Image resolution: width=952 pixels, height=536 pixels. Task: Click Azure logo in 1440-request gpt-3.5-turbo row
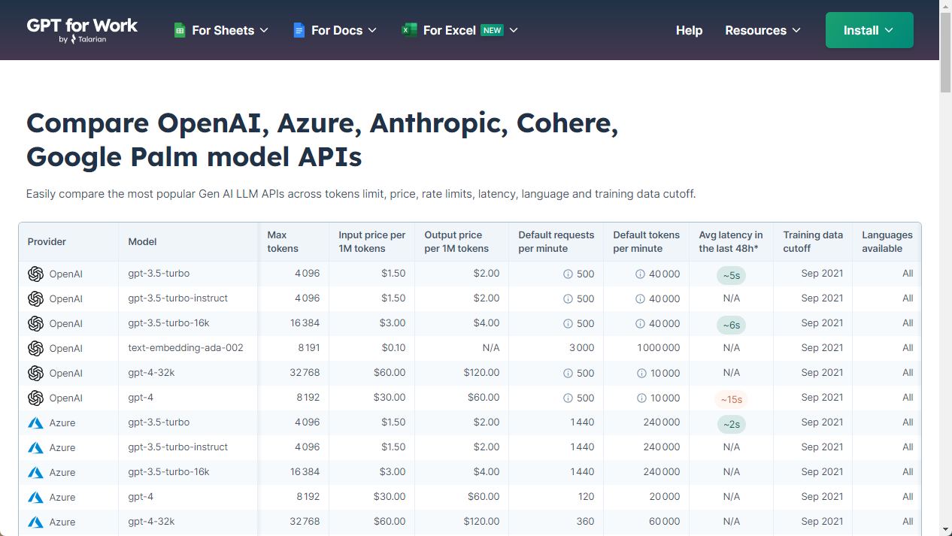(x=35, y=422)
